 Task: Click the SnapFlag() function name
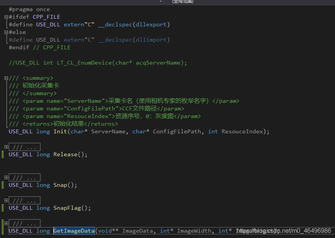[x=67, y=208]
